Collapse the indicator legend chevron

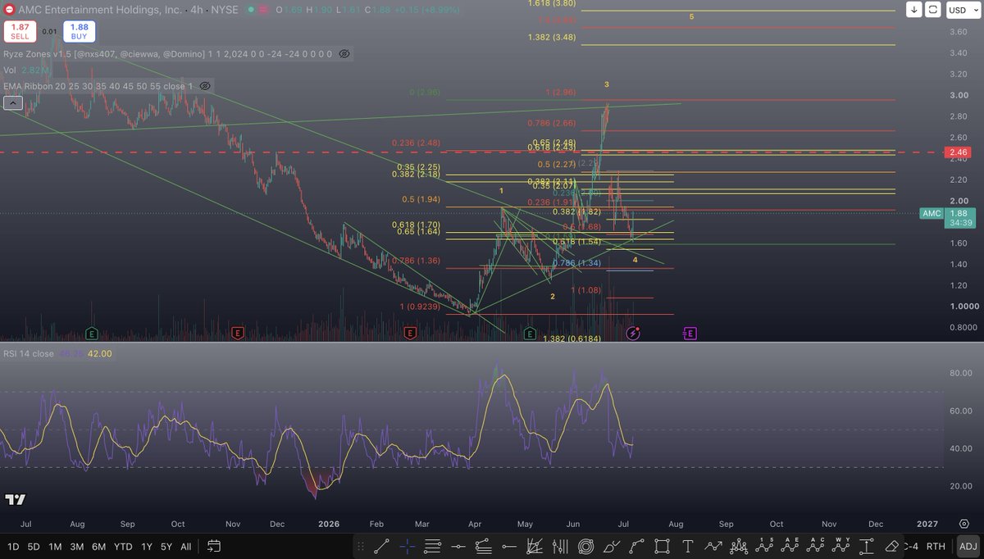12,102
